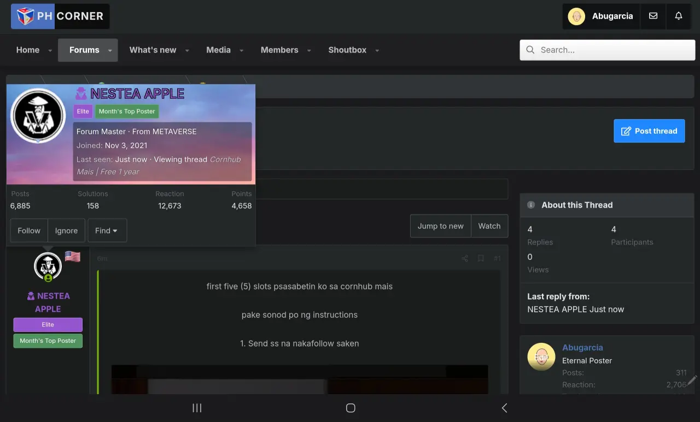700x422 pixels.
Task: Click the Elite badge in post sidebar
Action: point(48,324)
